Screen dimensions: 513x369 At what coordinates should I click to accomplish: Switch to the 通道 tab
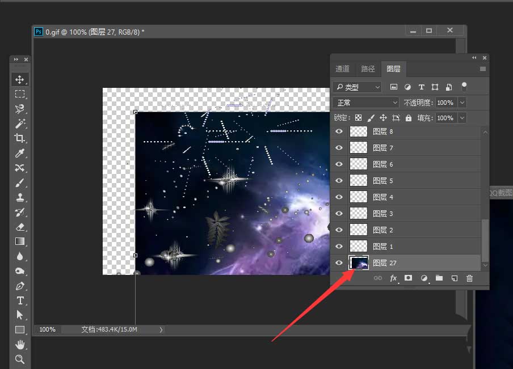(343, 69)
